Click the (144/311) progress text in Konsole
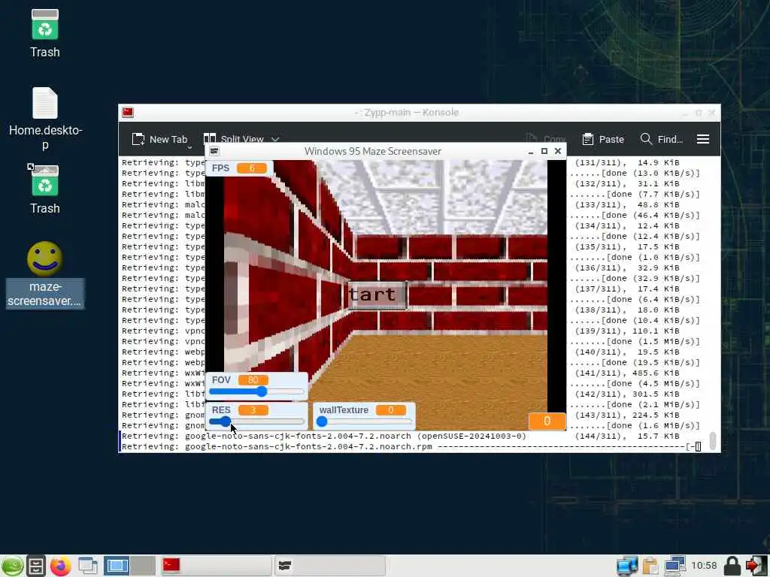 click(x=601, y=437)
